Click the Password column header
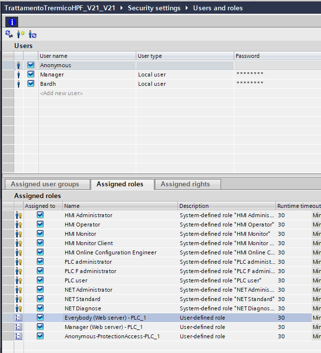 277,56
